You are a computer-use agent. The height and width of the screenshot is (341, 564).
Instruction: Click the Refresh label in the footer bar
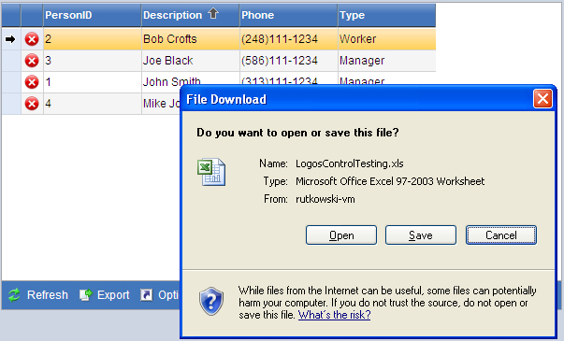coord(48,295)
